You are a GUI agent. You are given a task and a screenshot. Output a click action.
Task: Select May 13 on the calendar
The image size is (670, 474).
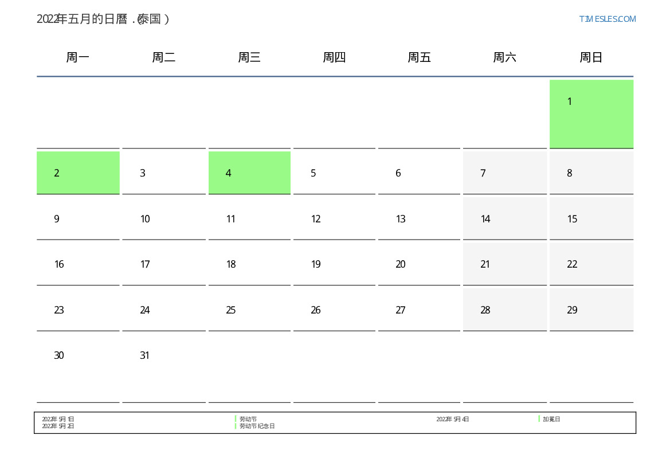click(x=419, y=218)
